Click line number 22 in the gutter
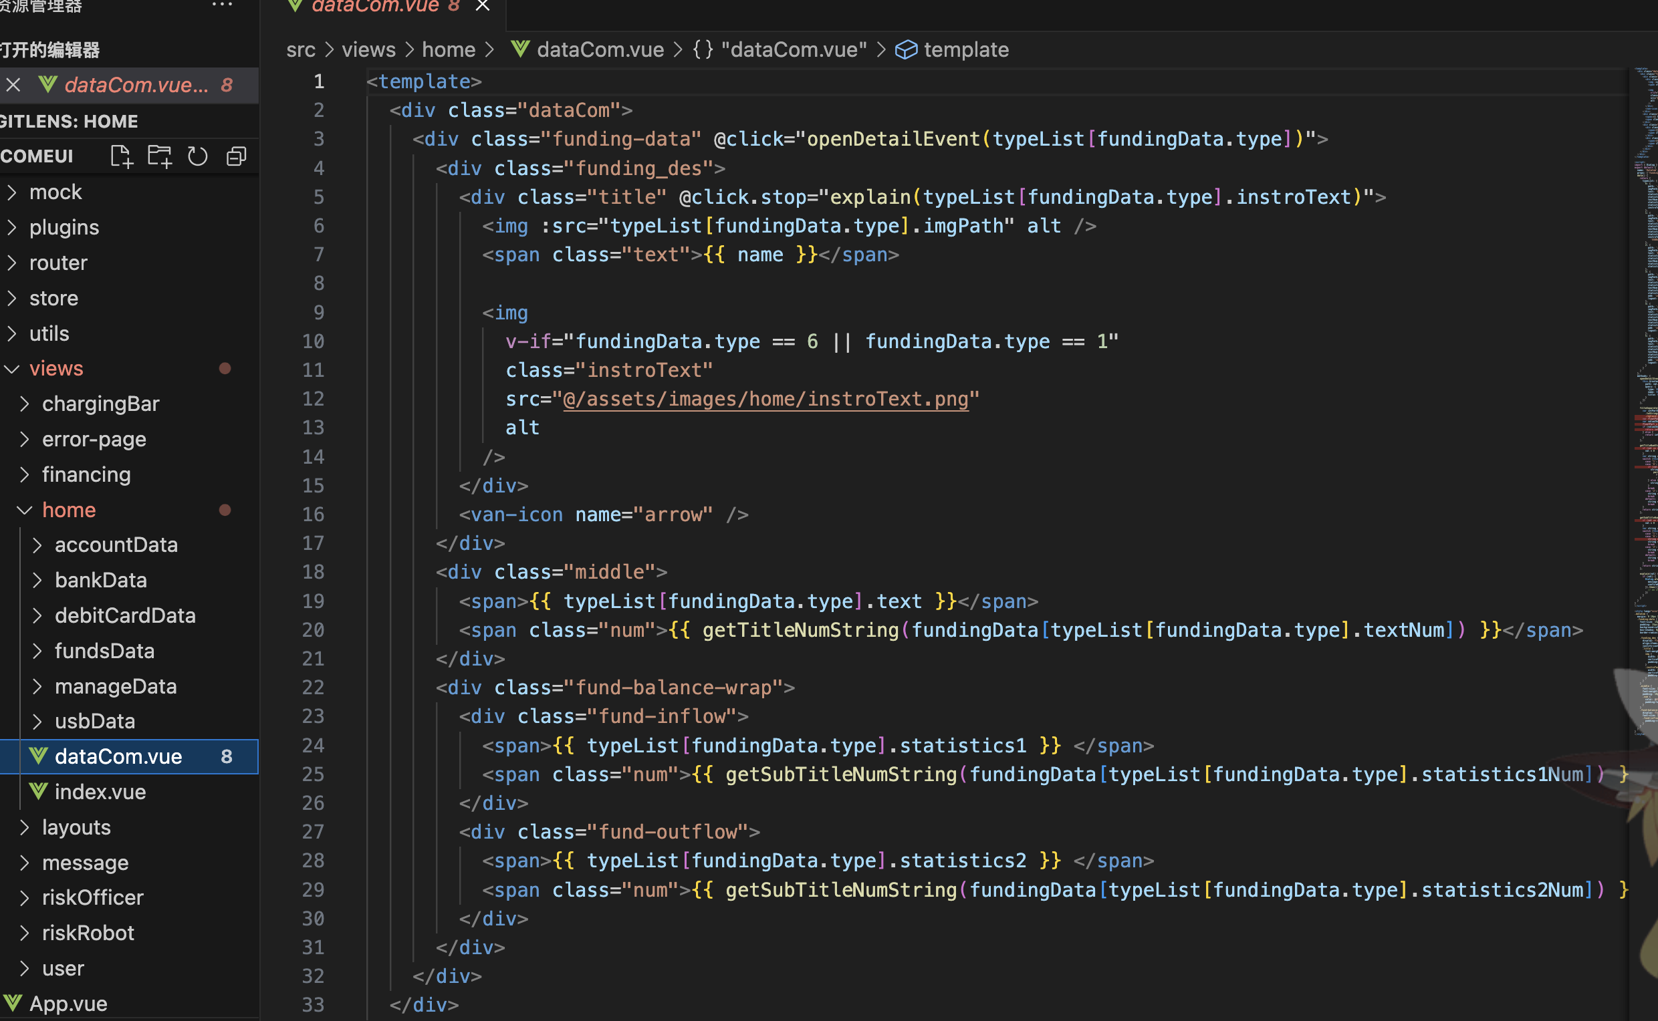The image size is (1658, 1021). pyautogui.click(x=313, y=688)
